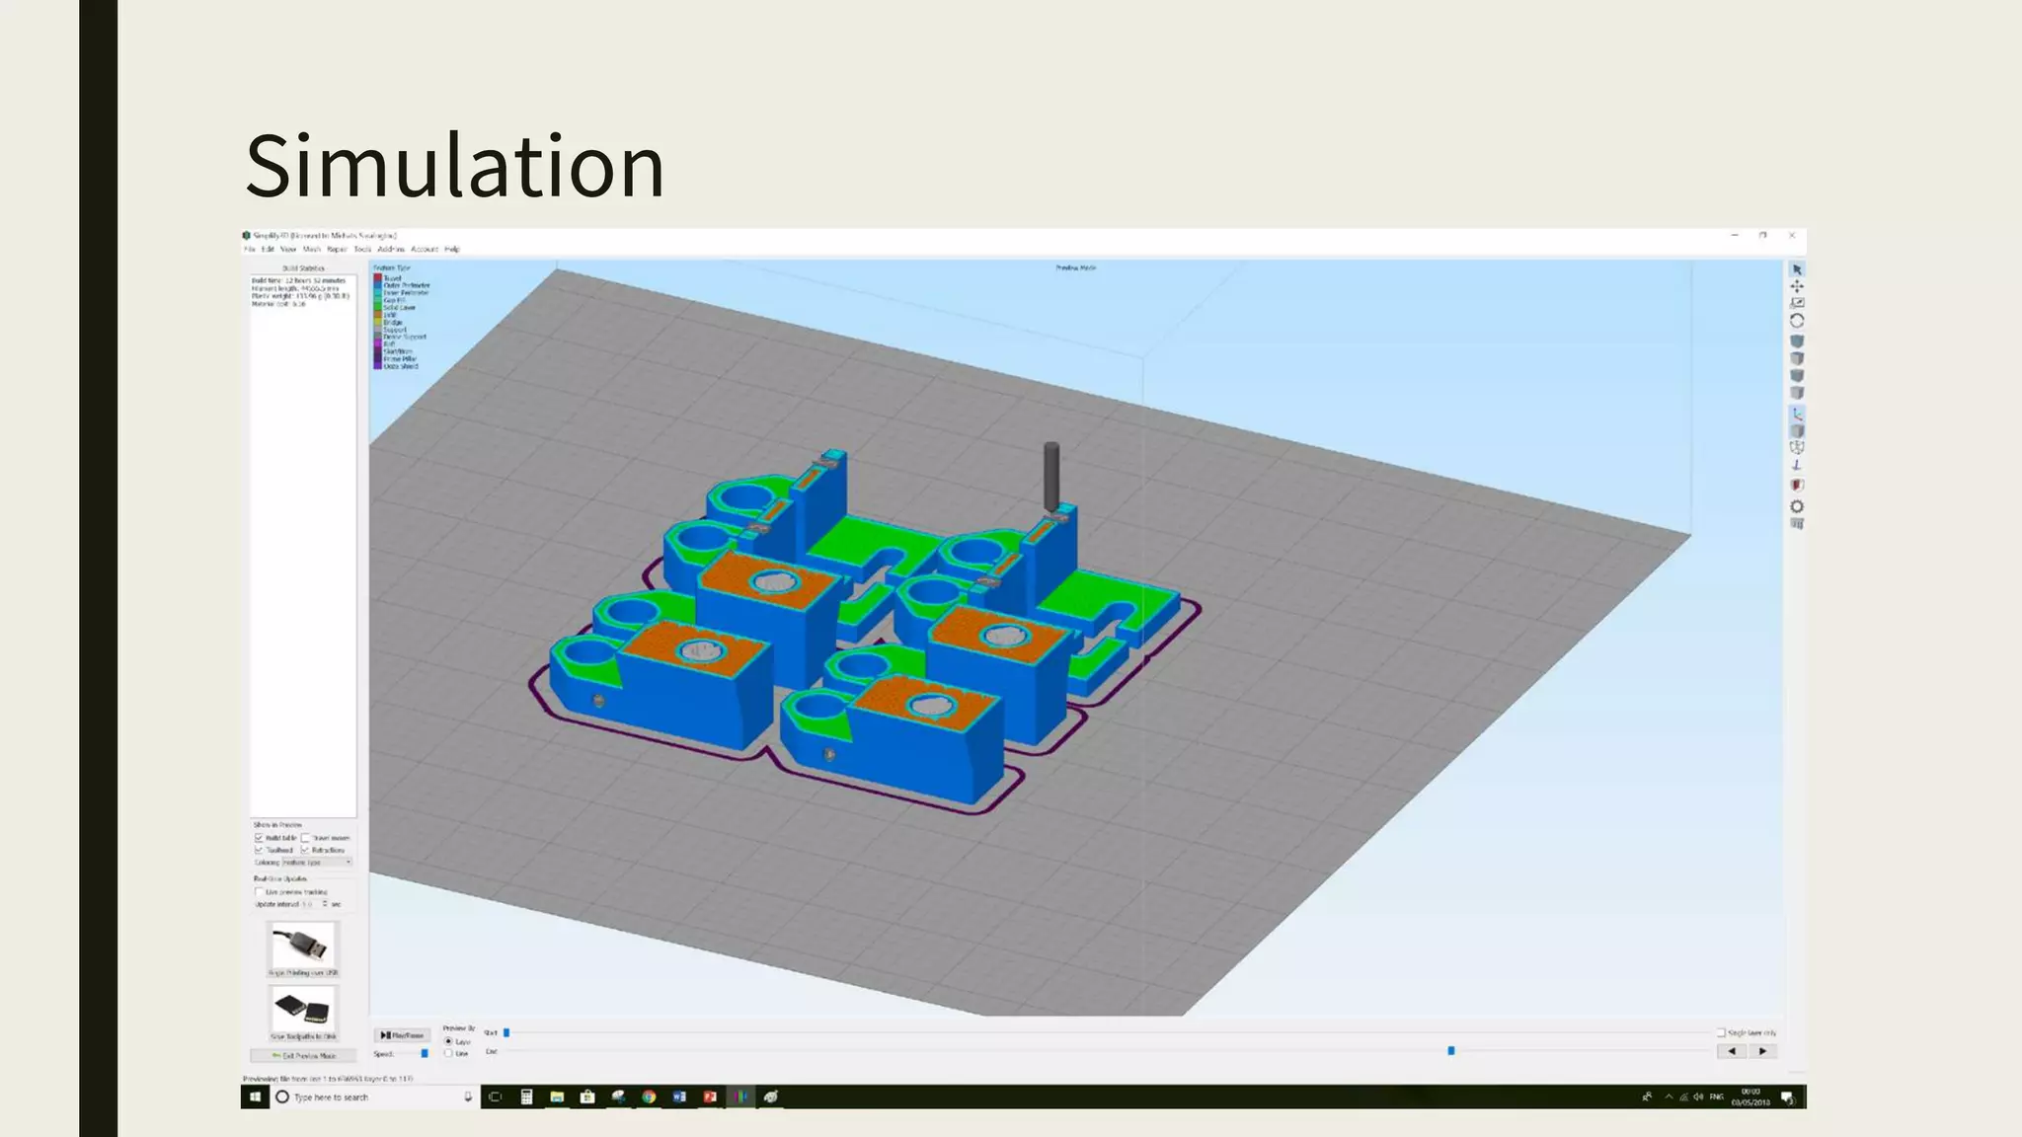Select Preview By Layer radio button
The width and height of the screenshot is (2022, 1137).
click(x=448, y=1041)
